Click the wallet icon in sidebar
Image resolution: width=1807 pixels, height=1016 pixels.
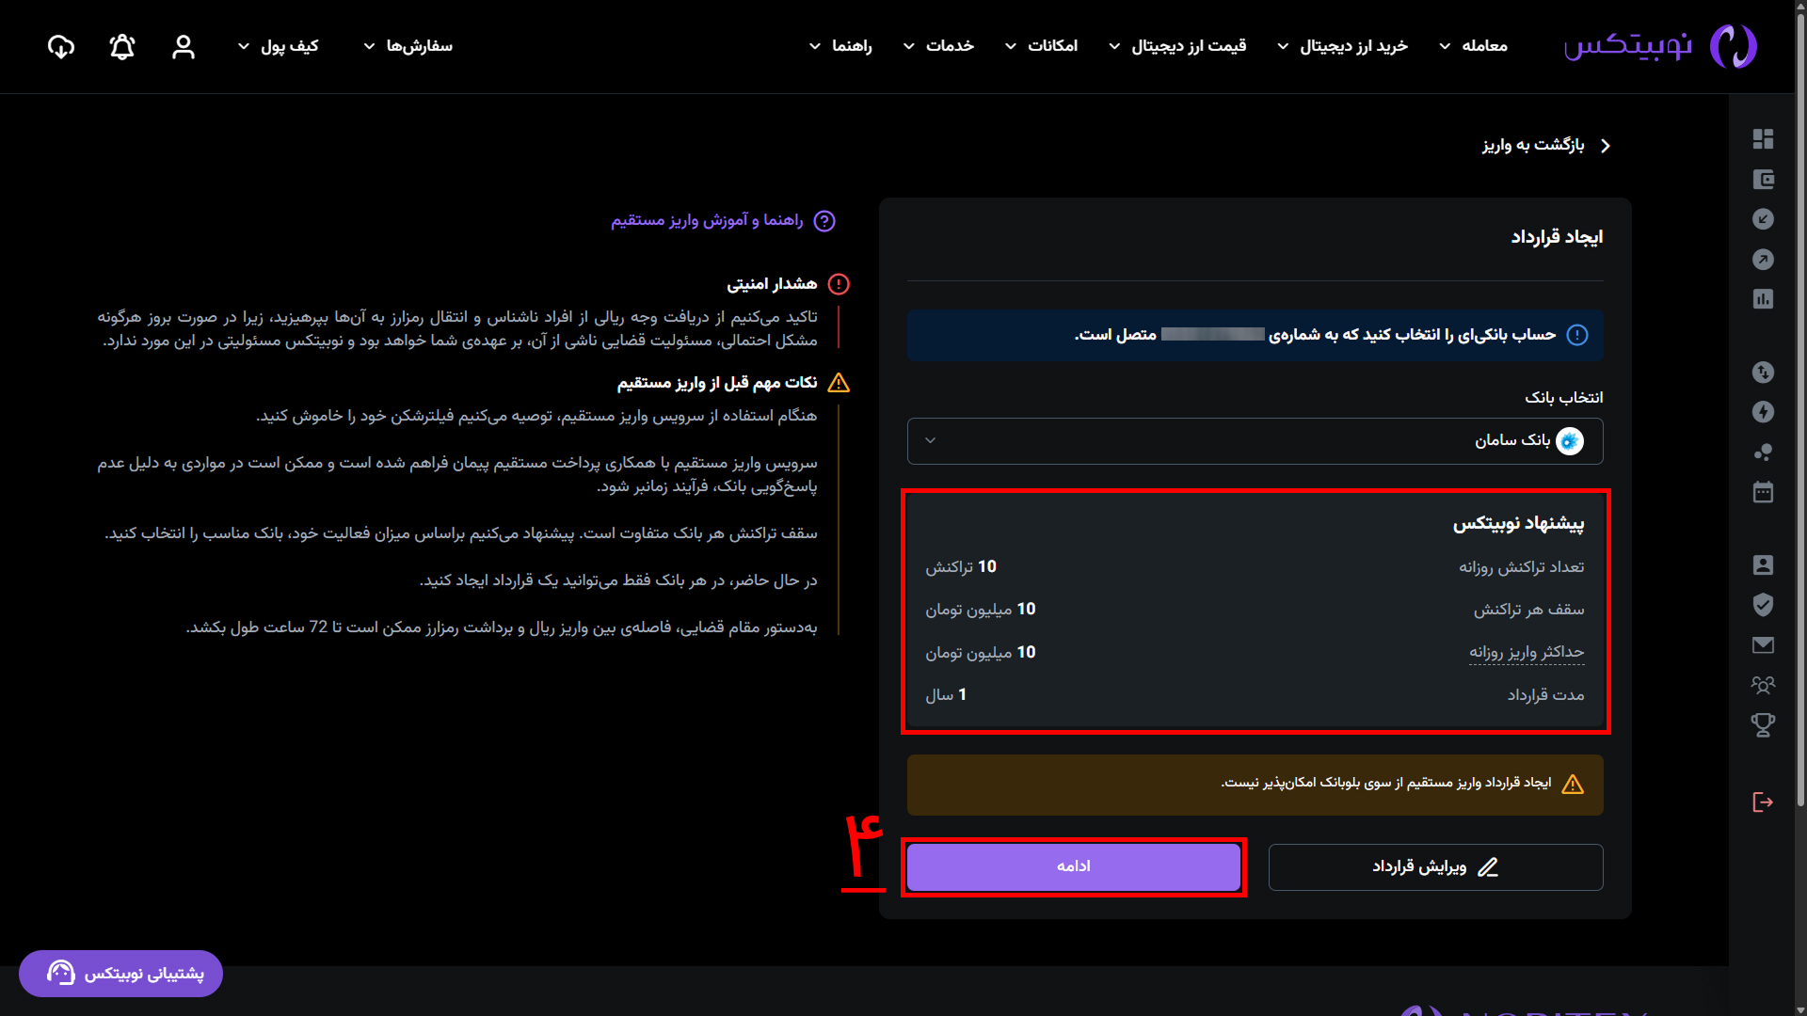1763,180
